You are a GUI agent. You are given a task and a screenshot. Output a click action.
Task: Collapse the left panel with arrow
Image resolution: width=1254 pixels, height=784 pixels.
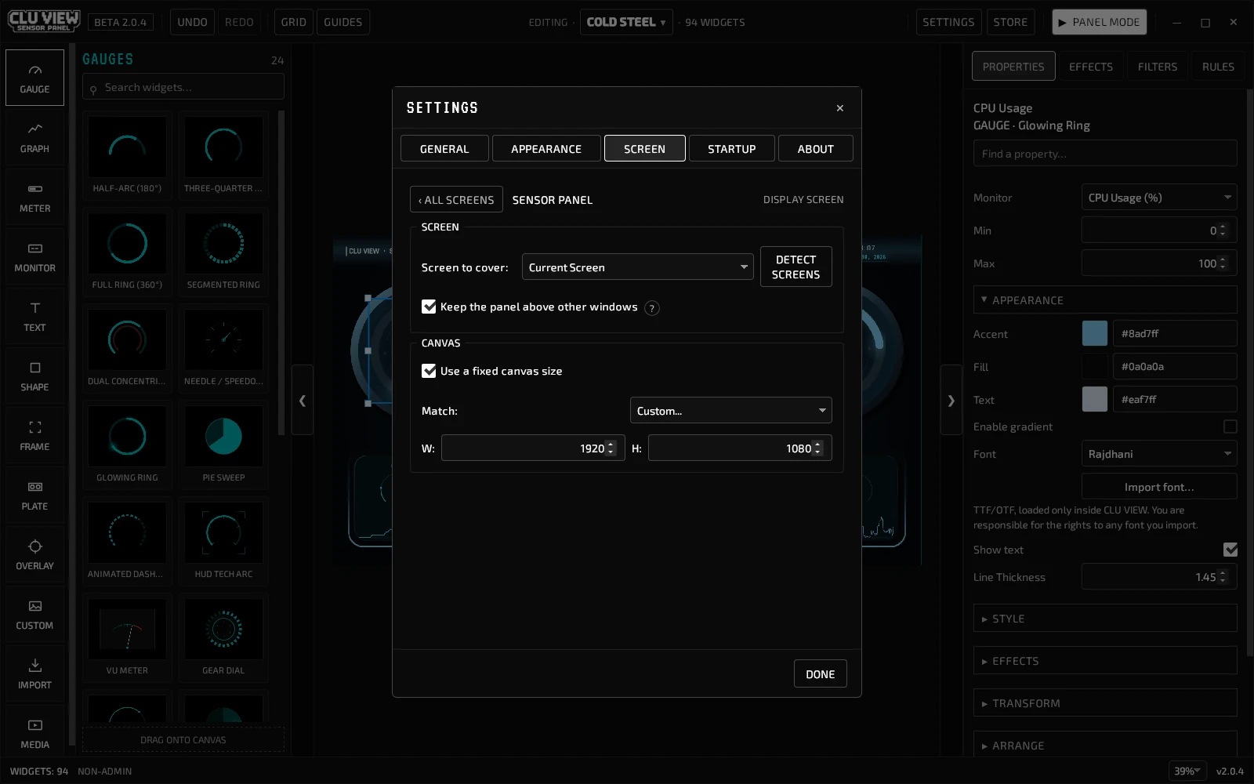coord(303,400)
